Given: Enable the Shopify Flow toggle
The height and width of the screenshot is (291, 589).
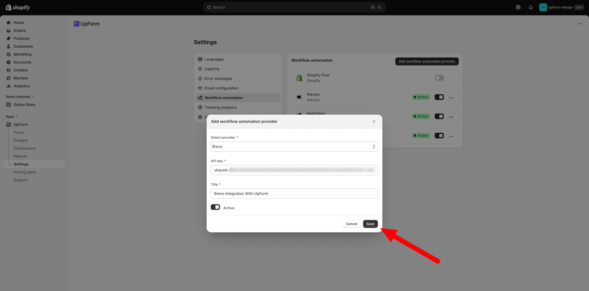Looking at the screenshot, I should coord(439,78).
